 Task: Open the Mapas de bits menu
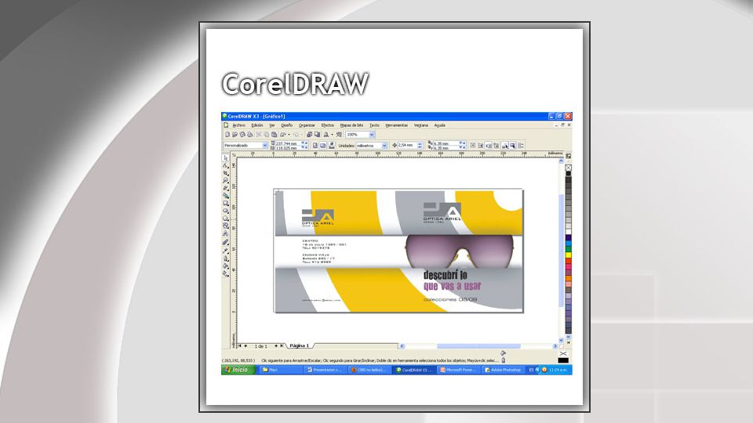click(351, 125)
